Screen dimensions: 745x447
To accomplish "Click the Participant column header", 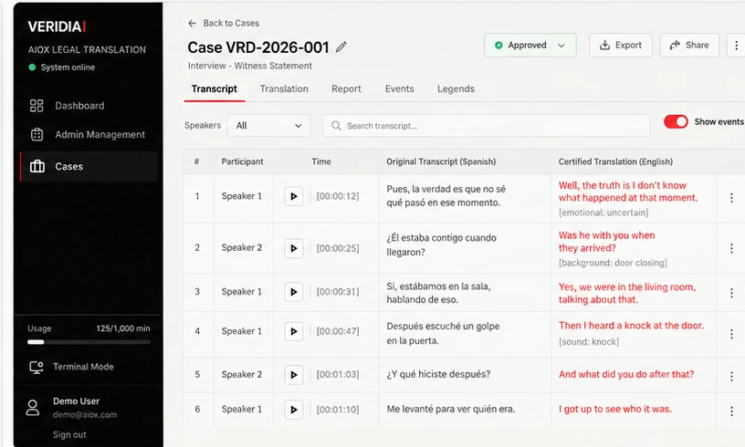I will pos(242,161).
